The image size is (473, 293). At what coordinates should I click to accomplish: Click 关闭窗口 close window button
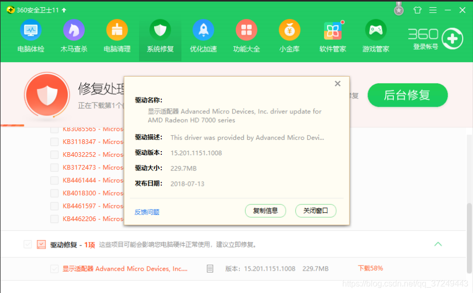coord(315,211)
